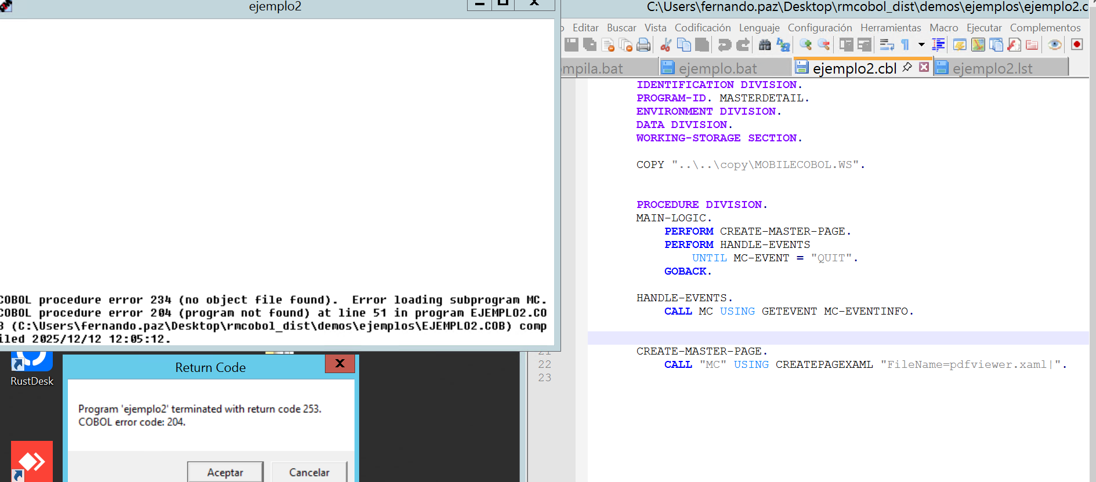Open the Lenguaje menu
Image resolution: width=1096 pixels, height=482 pixels.
click(x=759, y=28)
